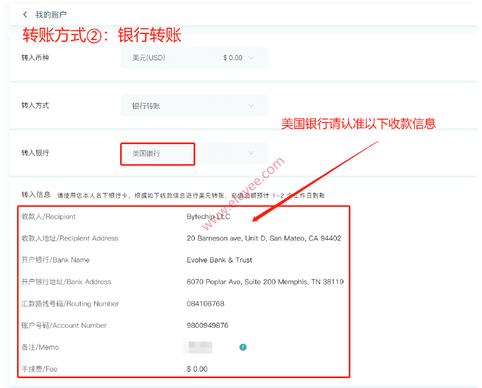Click the chevron on the 转入币种 field
The image size is (482, 388).
[251, 57]
